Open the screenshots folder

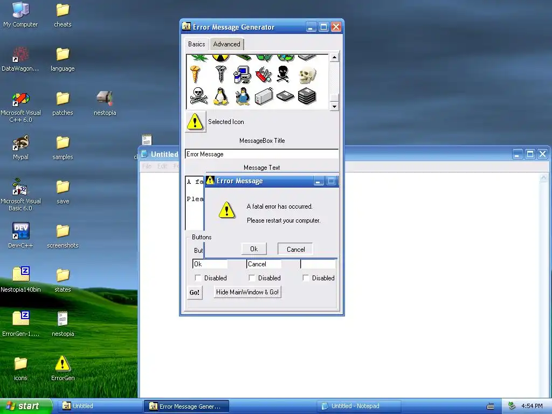pos(63,236)
